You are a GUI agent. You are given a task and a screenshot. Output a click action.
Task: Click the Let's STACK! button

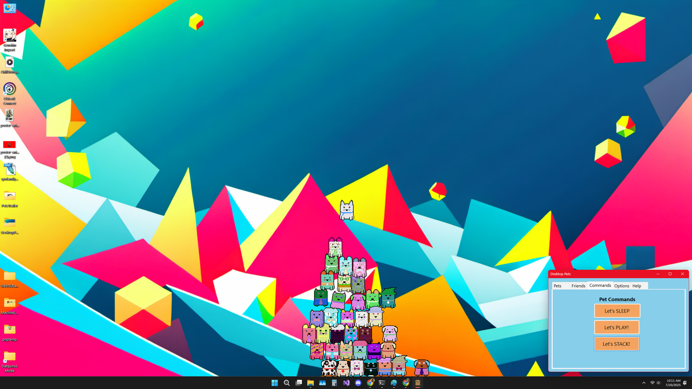pos(616,344)
